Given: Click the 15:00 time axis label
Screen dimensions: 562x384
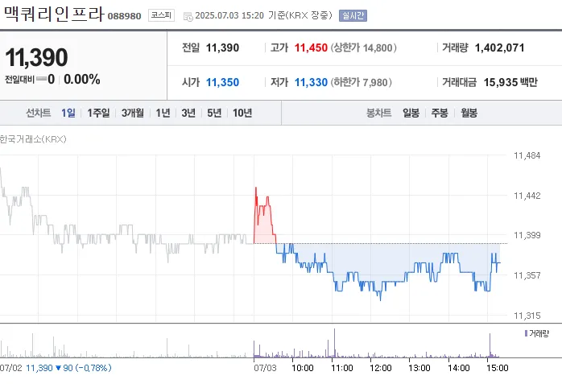Looking at the screenshot, I should tap(498, 368).
